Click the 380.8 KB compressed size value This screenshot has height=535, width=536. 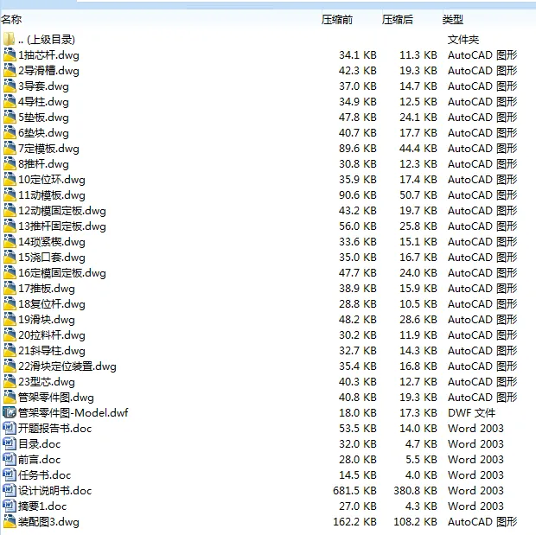[x=415, y=491]
